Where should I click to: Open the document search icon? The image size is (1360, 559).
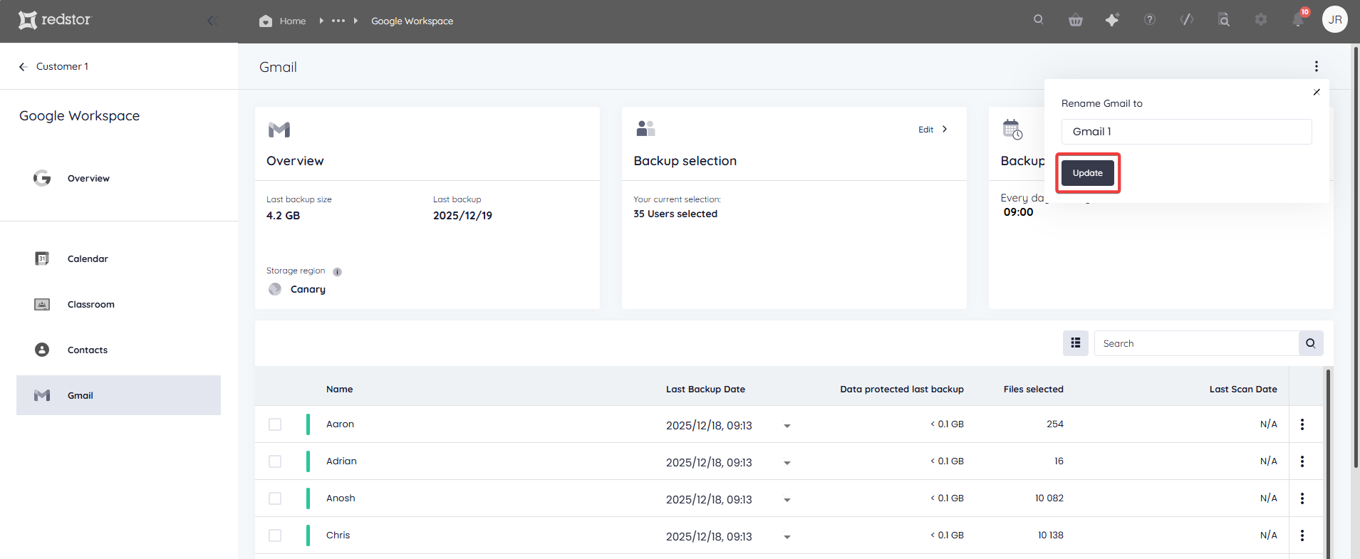click(1224, 20)
